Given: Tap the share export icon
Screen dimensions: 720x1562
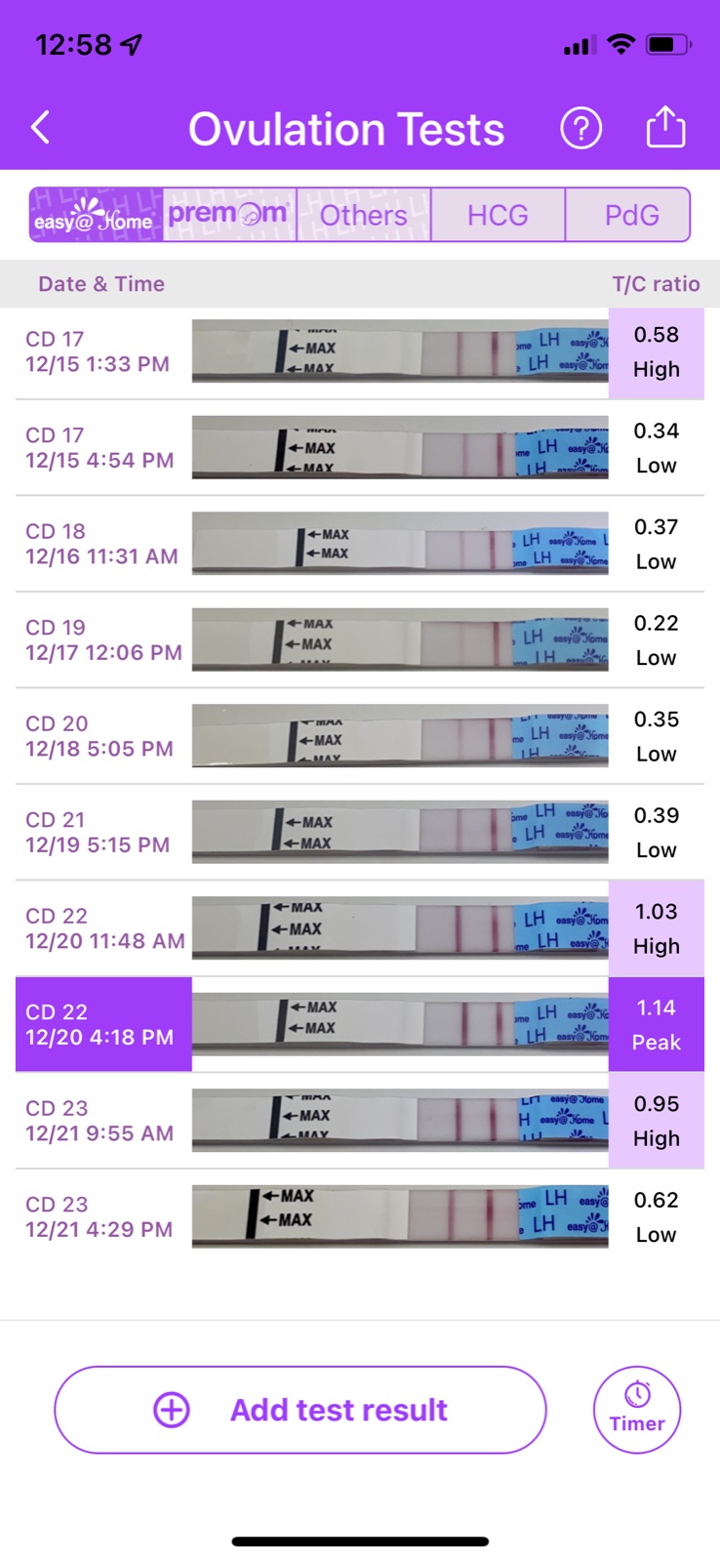Looking at the screenshot, I should point(665,128).
